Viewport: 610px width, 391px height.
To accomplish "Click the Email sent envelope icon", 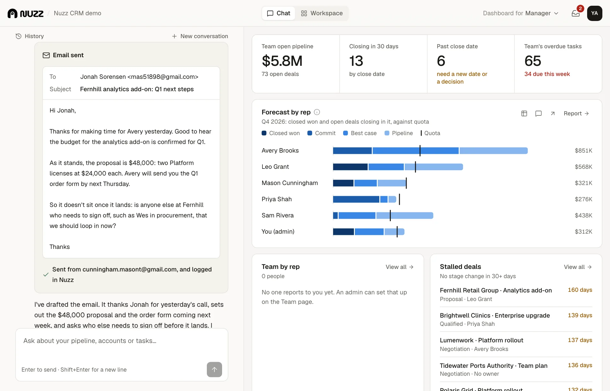I will pyautogui.click(x=46, y=55).
